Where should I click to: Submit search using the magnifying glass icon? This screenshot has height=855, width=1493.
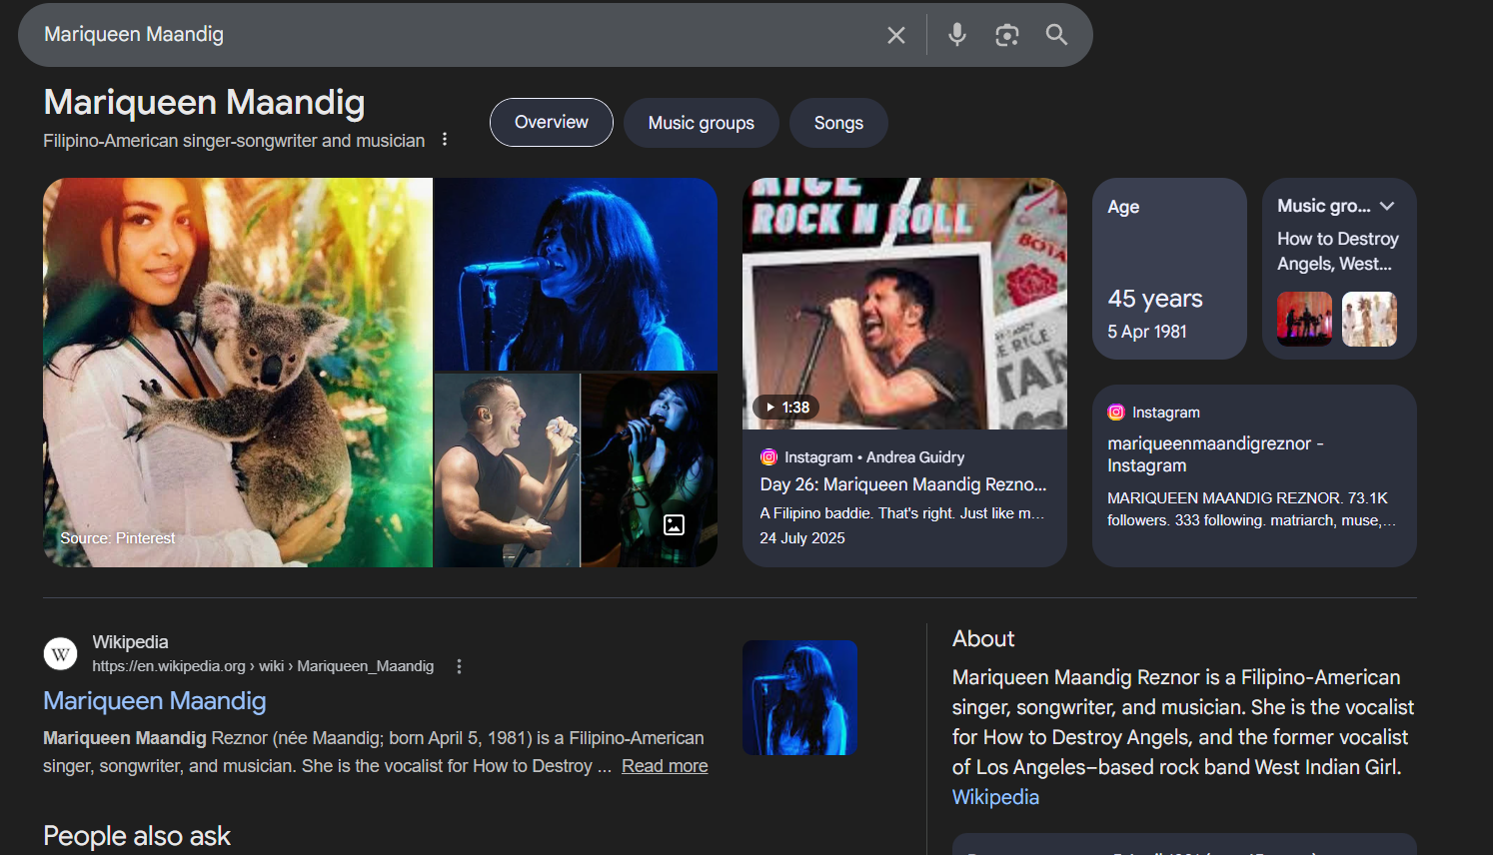(1056, 35)
